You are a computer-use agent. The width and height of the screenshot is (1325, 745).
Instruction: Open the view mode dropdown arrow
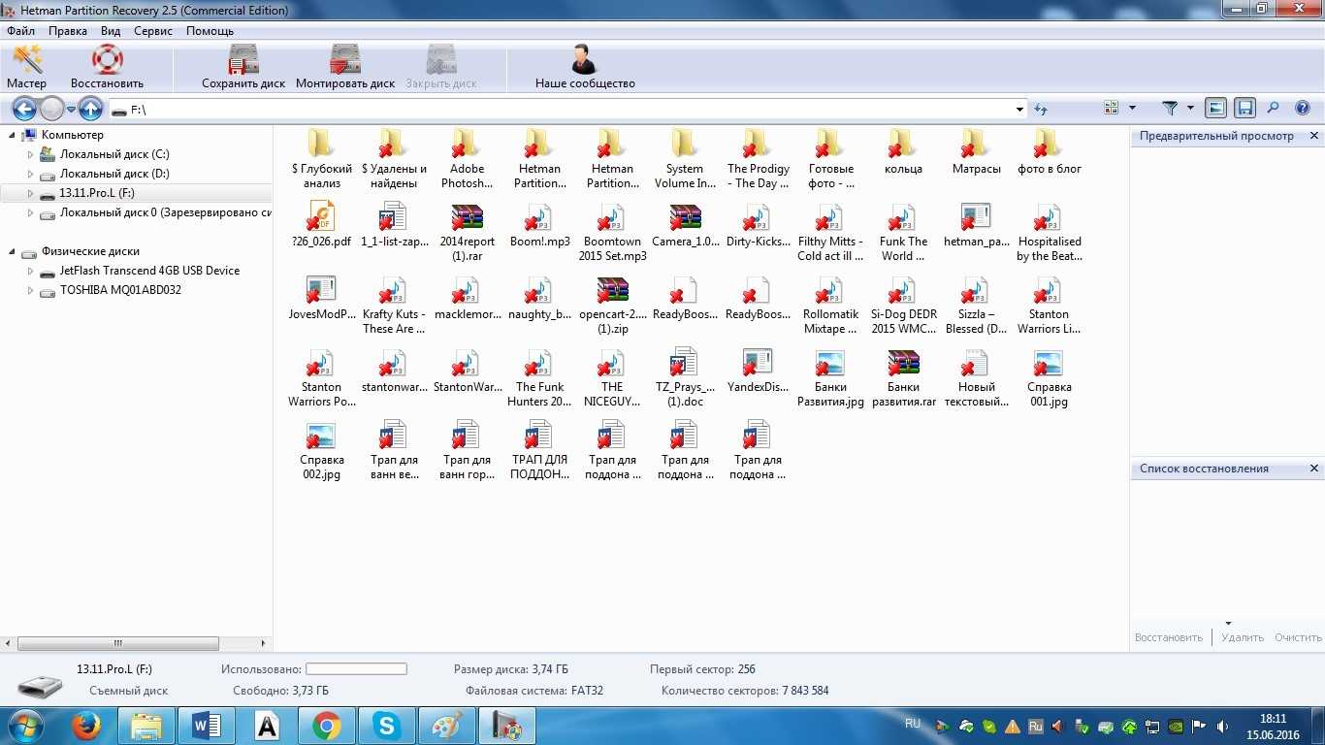(1132, 109)
